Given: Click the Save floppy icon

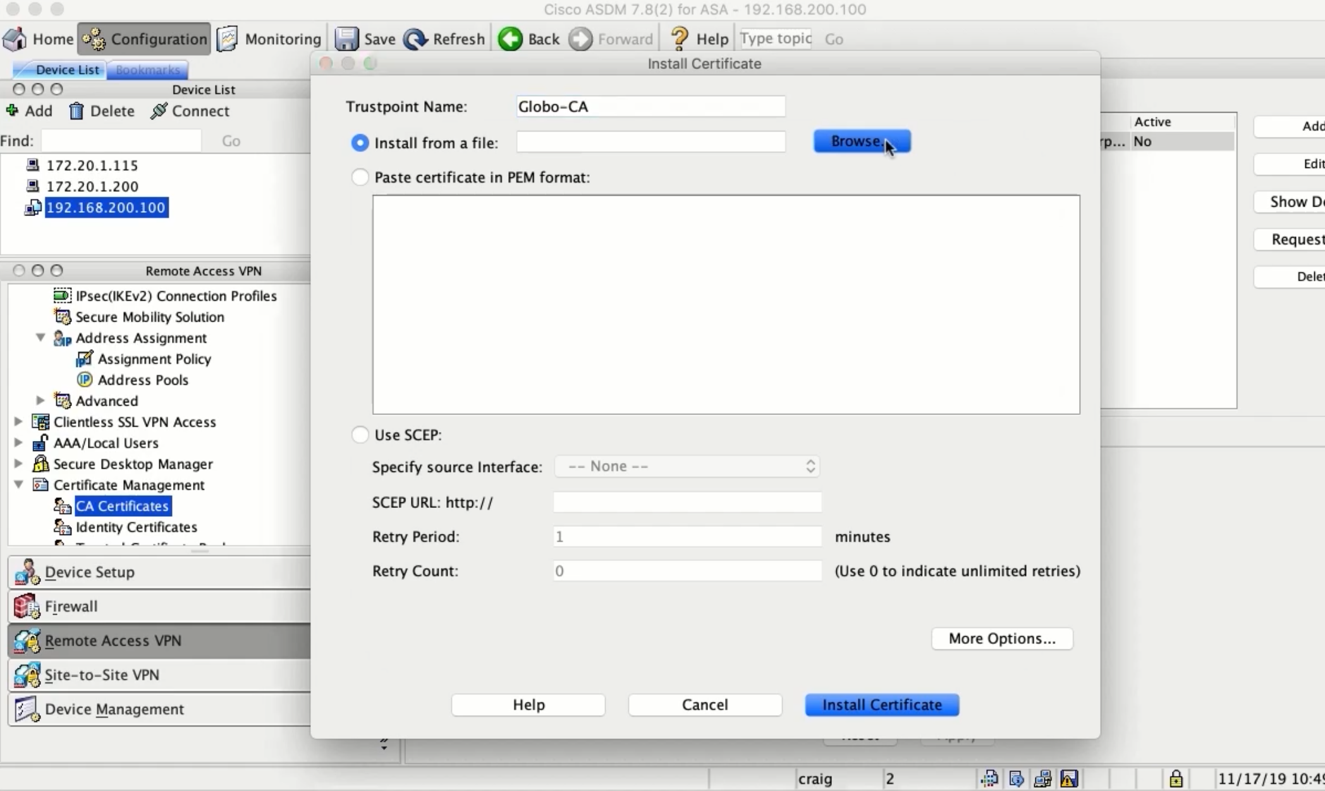Looking at the screenshot, I should (x=346, y=39).
